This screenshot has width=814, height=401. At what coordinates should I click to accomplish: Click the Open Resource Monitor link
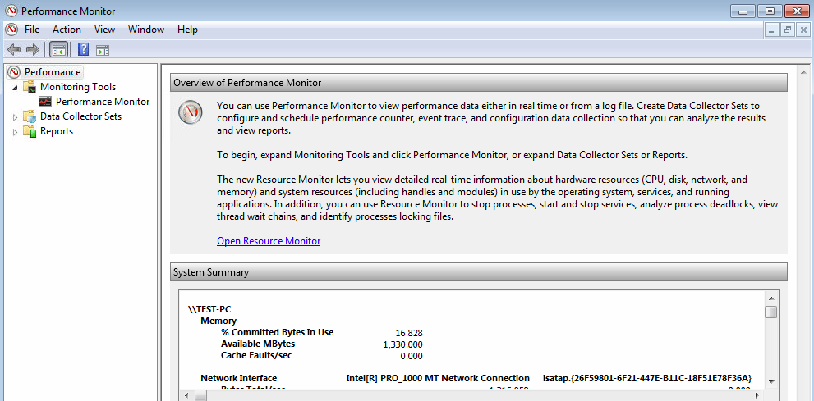point(269,241)
